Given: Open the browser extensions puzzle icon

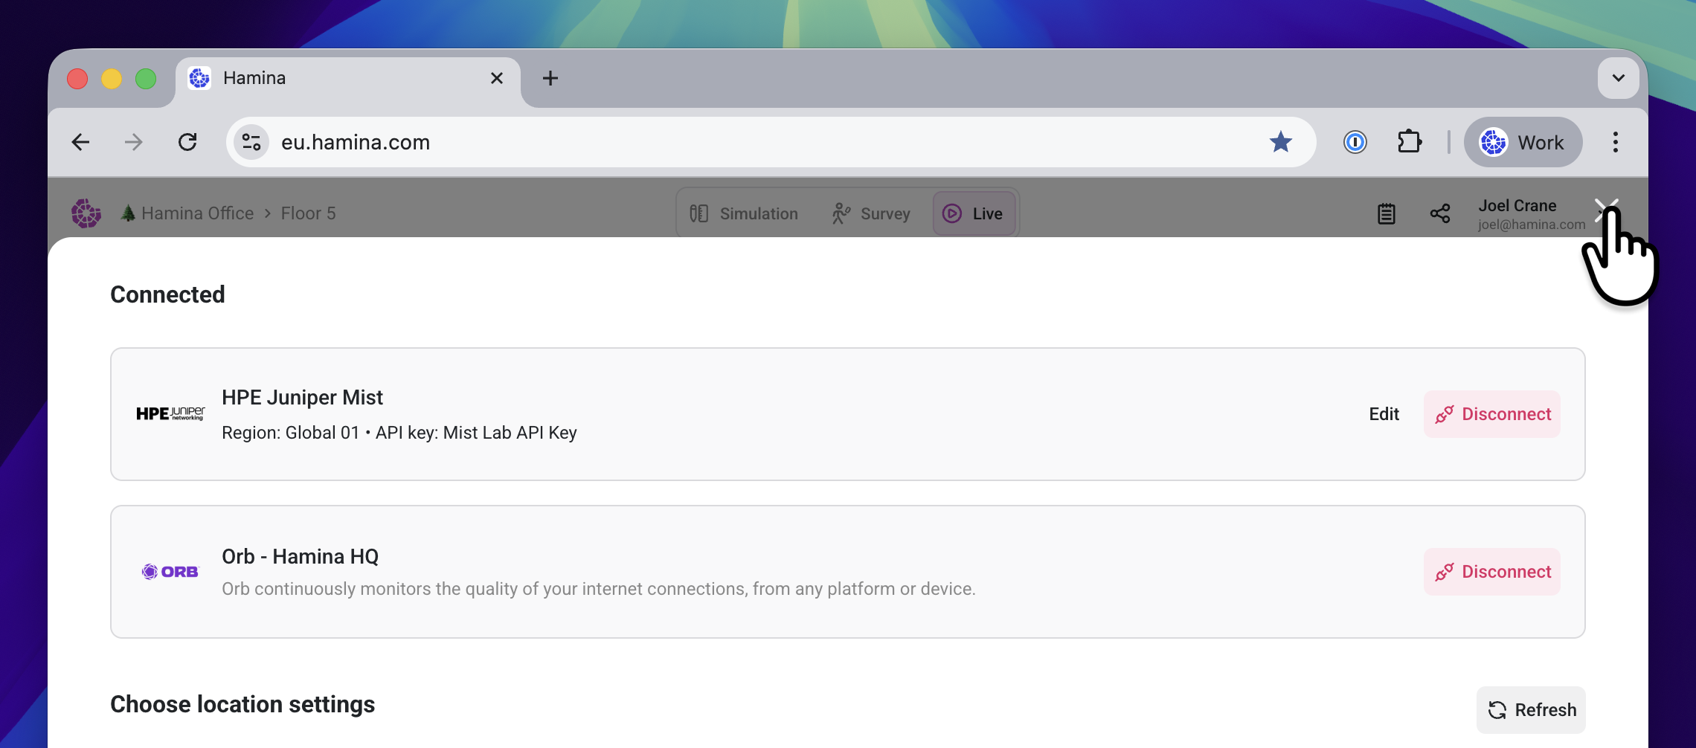Looking at the screenshot, I should [x=1409, y=142].
